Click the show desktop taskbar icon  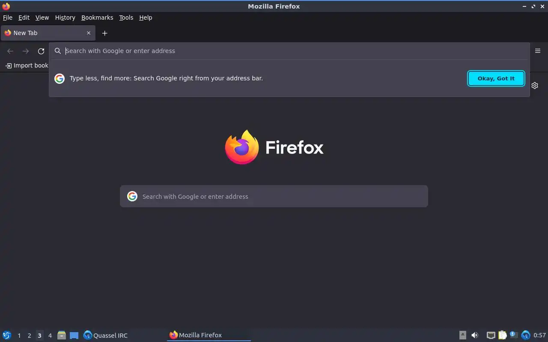click(x=74, y=335)
